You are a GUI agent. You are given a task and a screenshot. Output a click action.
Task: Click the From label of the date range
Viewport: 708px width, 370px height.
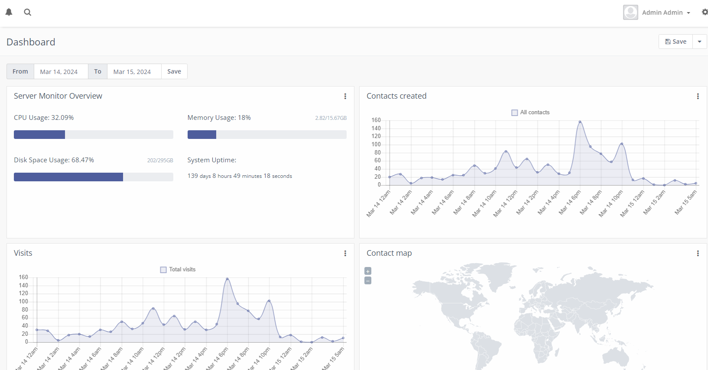point(20,71)
